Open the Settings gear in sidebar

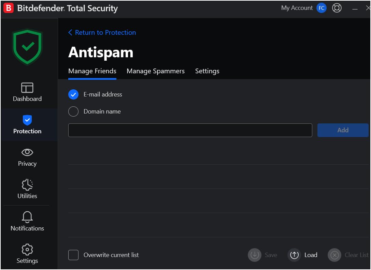click(27, 254)
